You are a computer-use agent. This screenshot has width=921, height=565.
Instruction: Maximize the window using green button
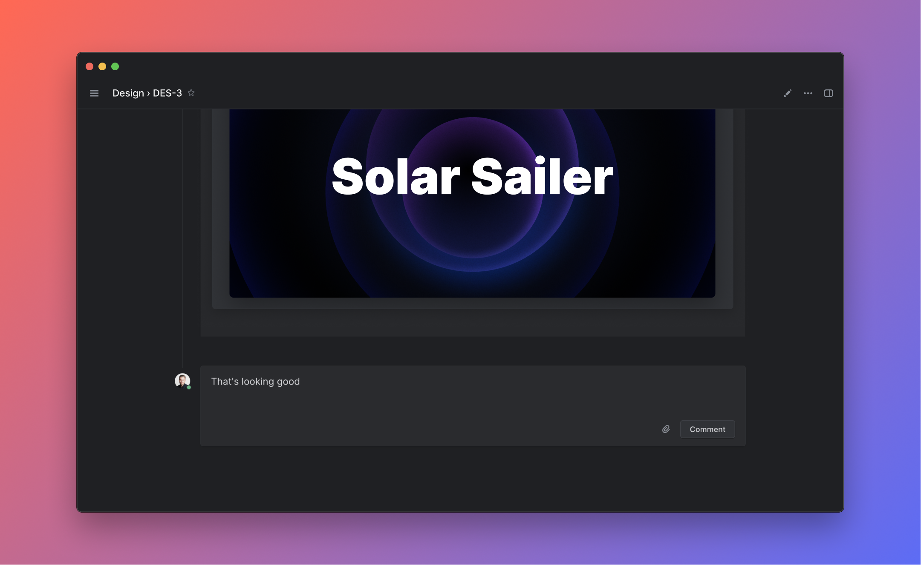(115, 66)
